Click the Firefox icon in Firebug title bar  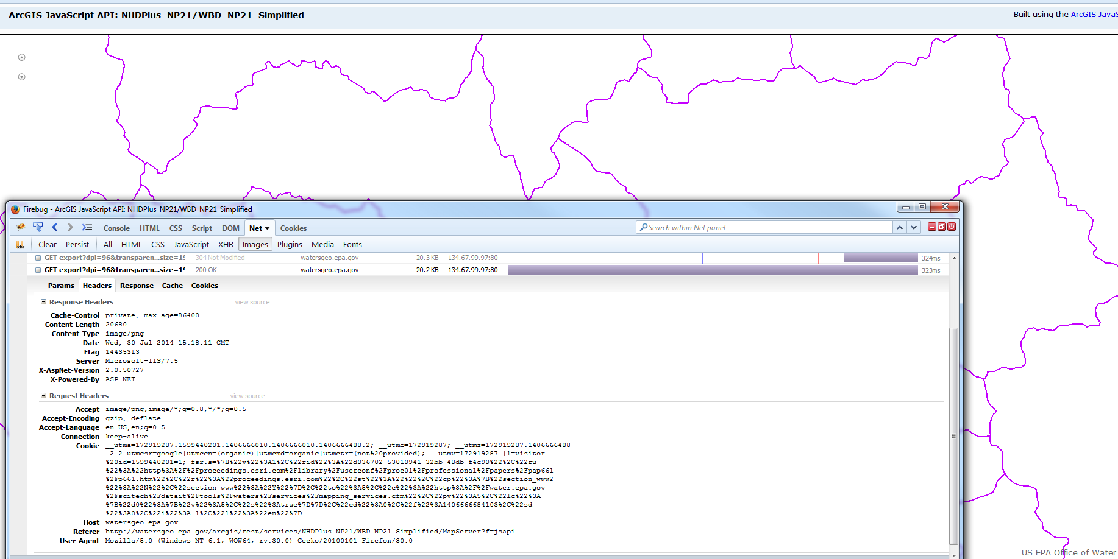[x=15, y=209]
